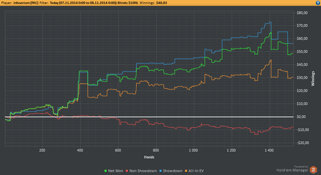Click the $20,00 axis value
321x175 pixels.
pos(302,91)
